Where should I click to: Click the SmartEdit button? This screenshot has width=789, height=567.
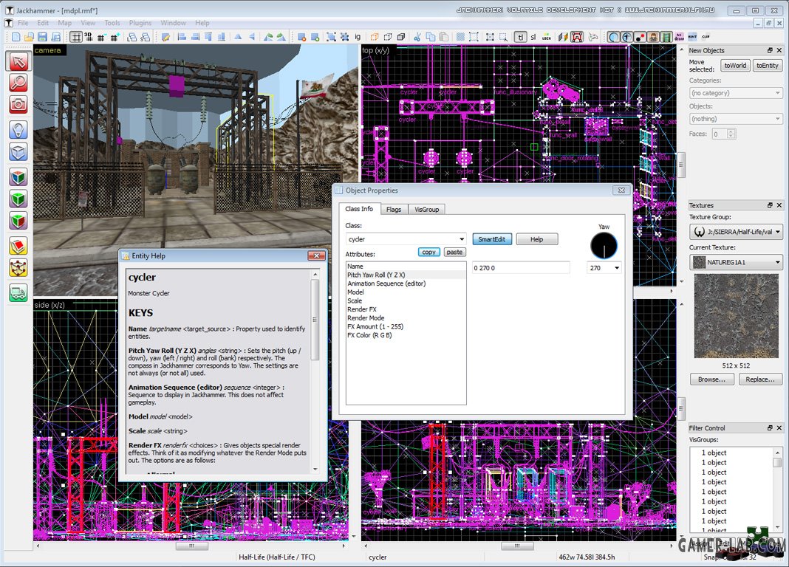click(492, 239)
